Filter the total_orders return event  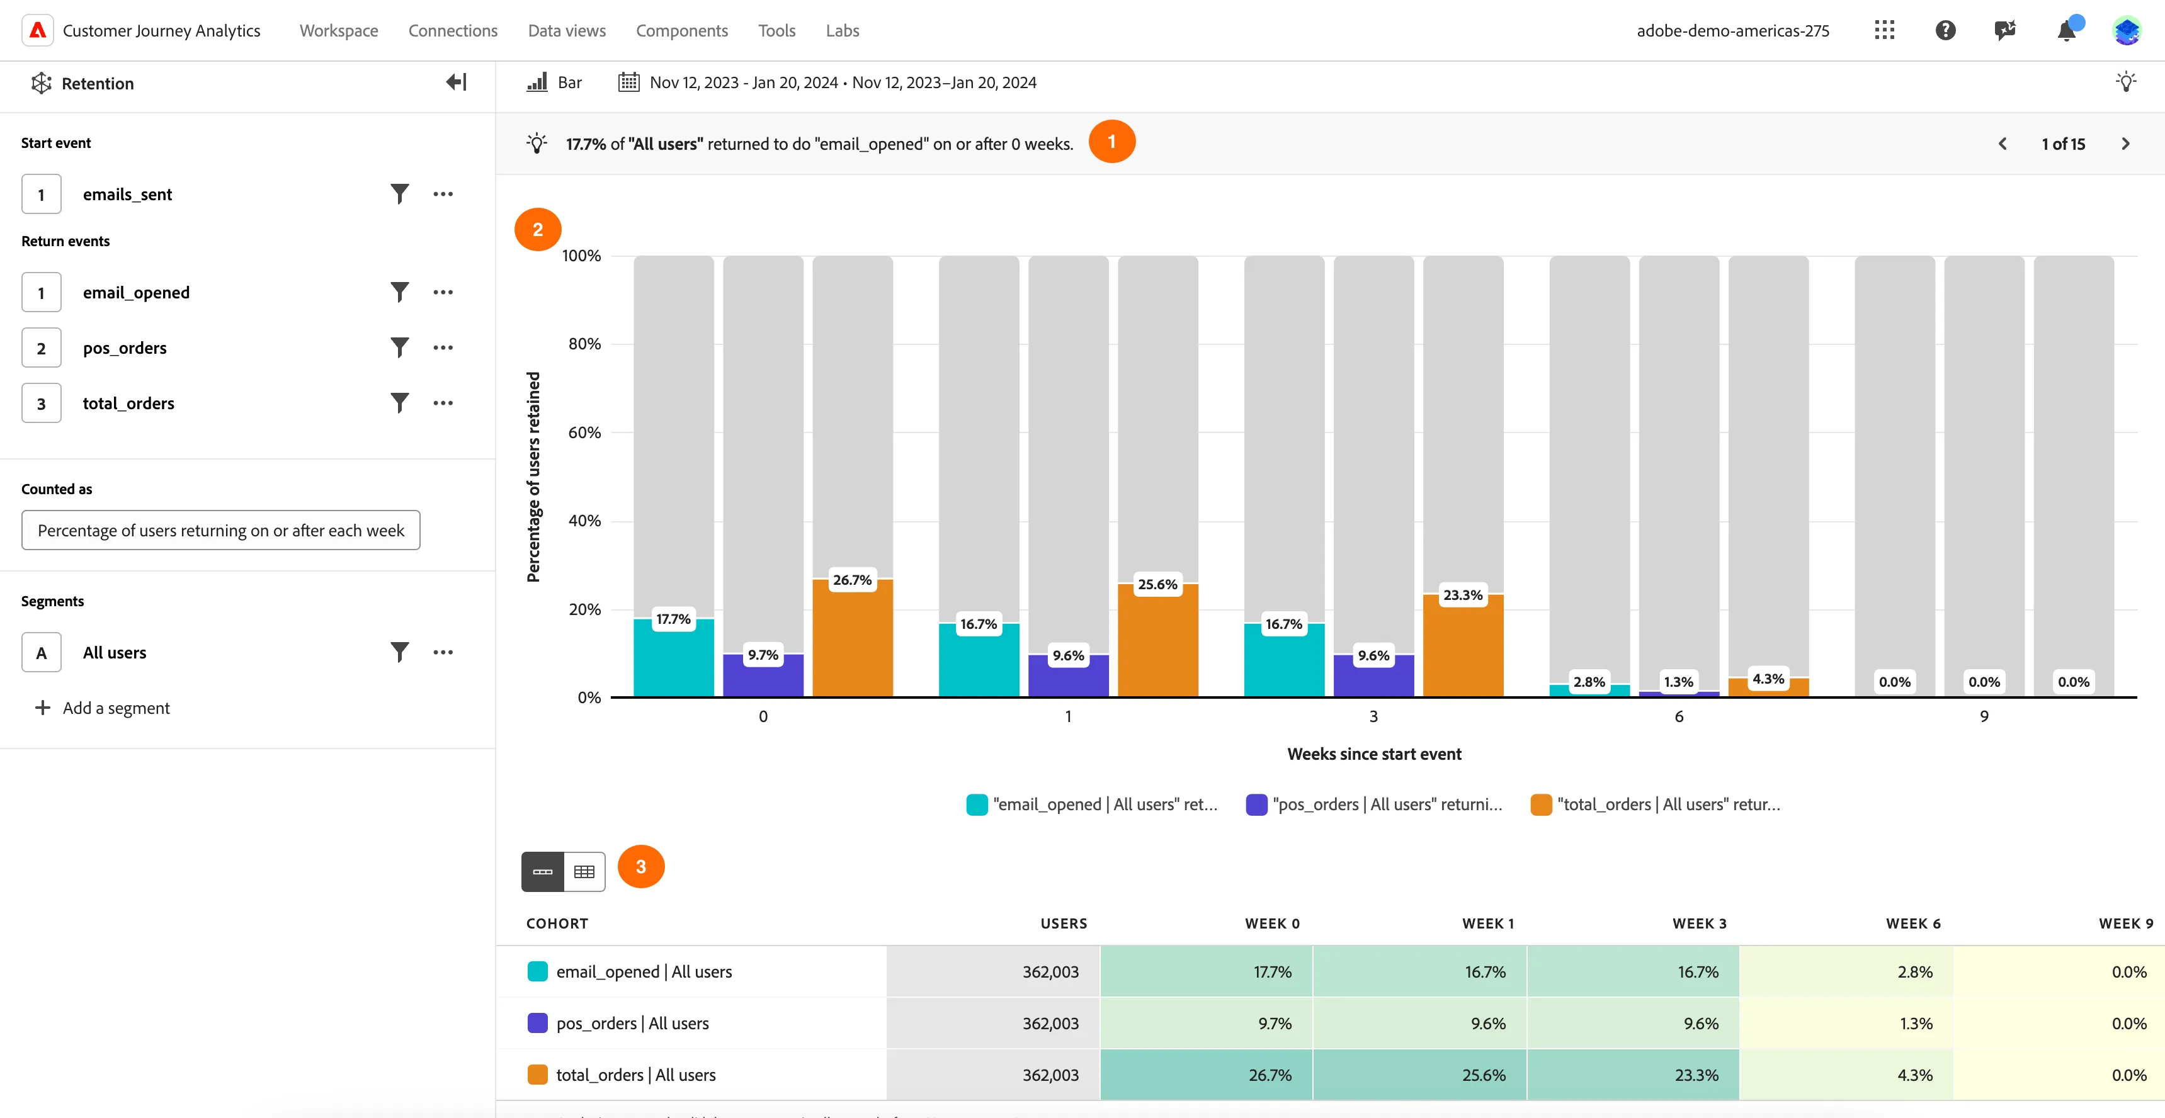[x=399, y=403]
